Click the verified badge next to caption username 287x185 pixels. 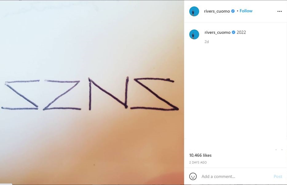tap(233, 32)
